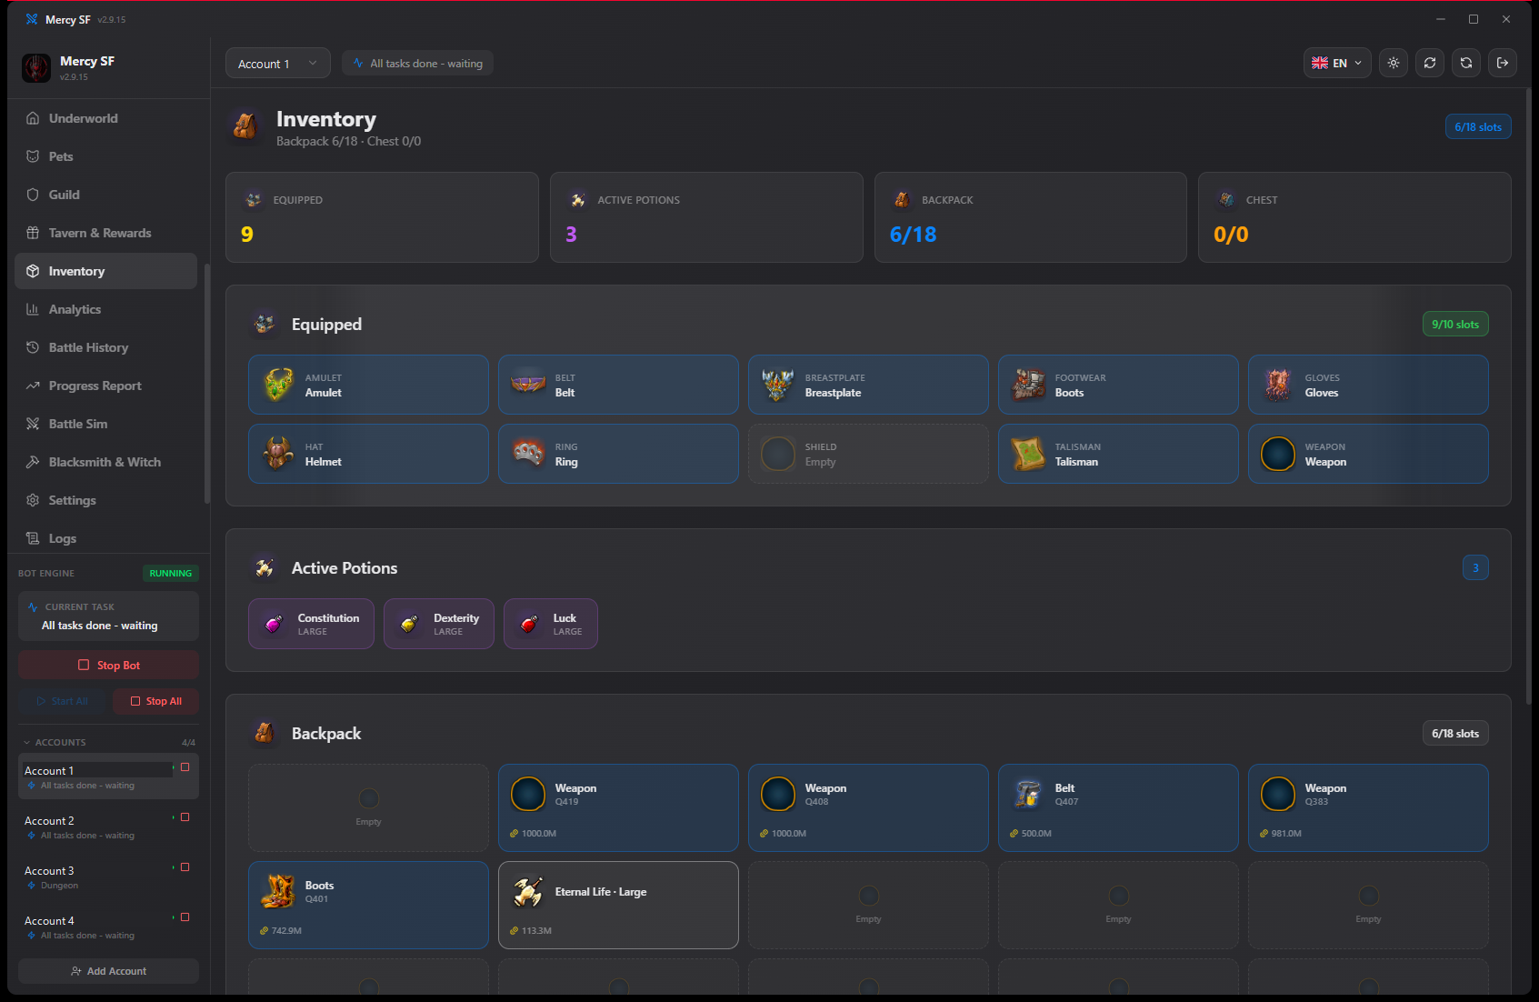Toggle the Account 3 stop checkbox
This screenshot has width=1539, height=1002.
[185, 867]
